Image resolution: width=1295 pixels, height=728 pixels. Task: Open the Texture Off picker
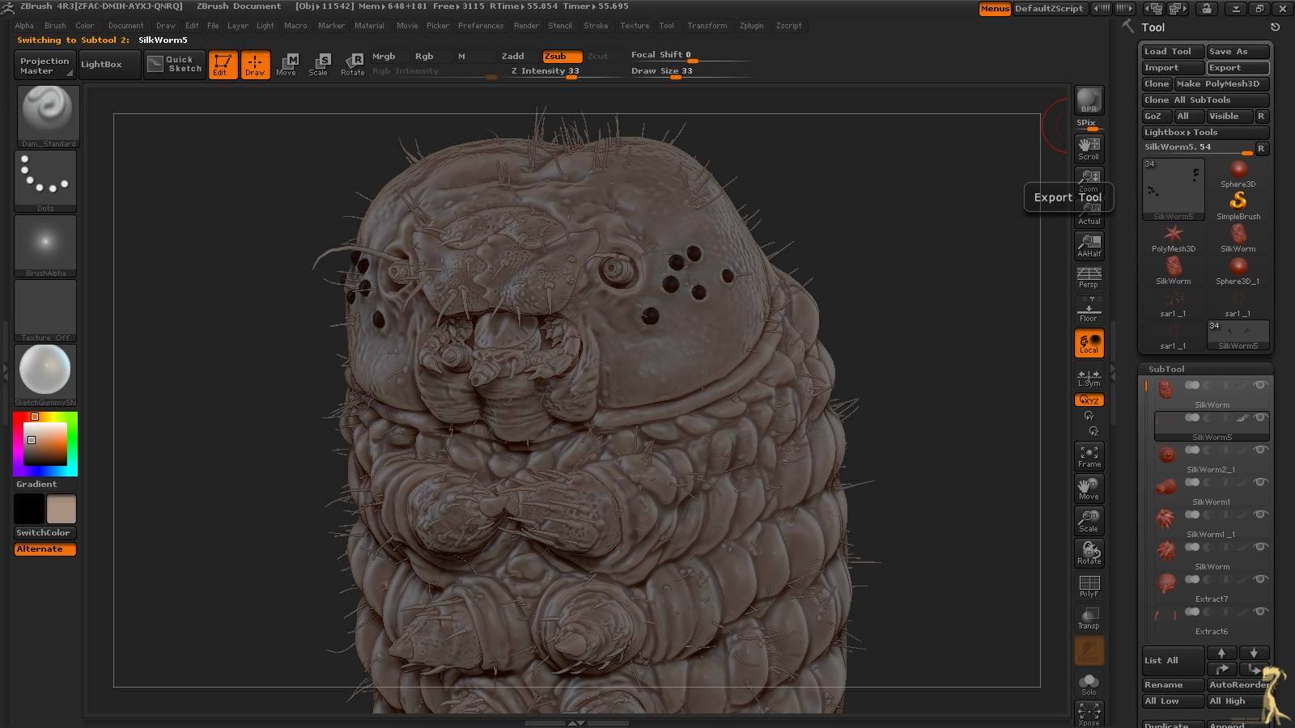click(x=46, y=311)
